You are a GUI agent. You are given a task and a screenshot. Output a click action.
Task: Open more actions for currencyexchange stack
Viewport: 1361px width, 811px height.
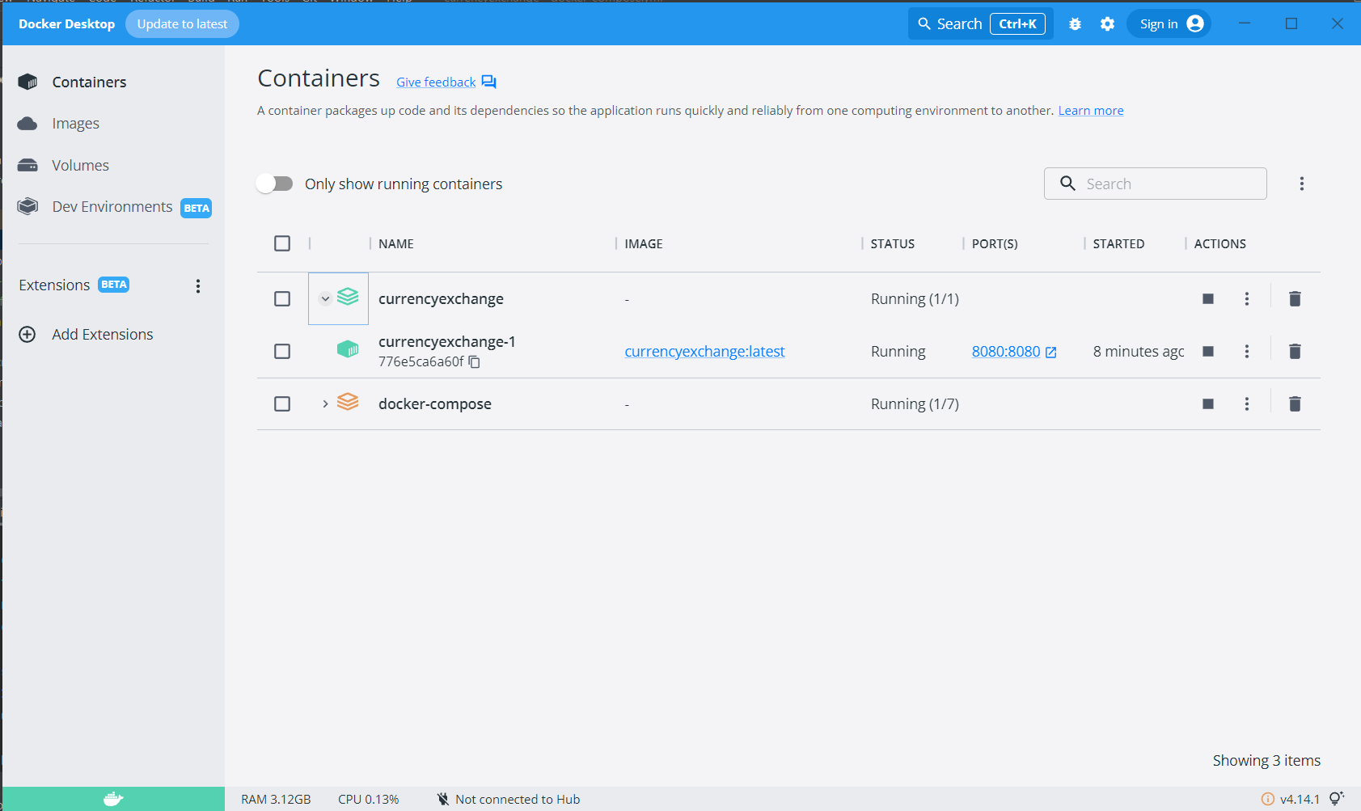[1247, 298]
